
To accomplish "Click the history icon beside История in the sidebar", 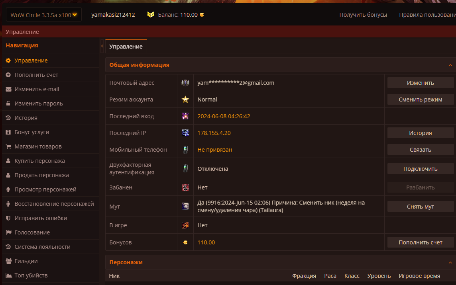I will coord(8,118).
